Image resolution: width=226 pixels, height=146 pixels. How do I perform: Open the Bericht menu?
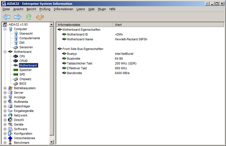coord(31,9)
